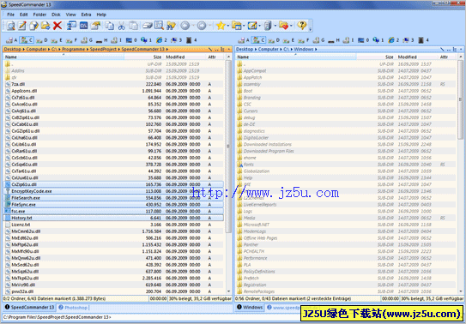Select the file 7za.dll
The image size is (466, 324).
click(x=113, y=84)
